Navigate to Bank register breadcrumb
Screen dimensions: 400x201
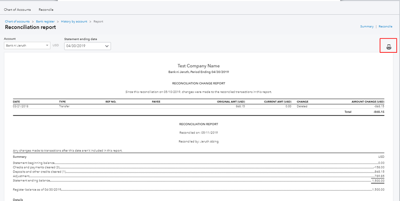(45, 21)
